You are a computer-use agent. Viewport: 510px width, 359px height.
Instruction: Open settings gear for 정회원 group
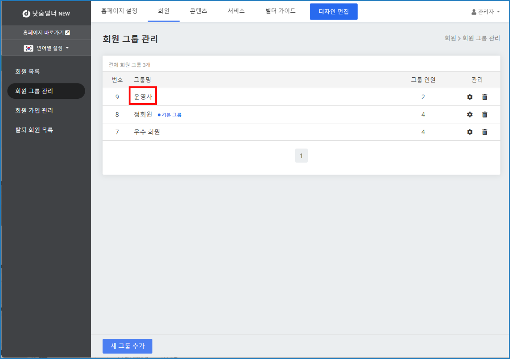(x=469, y=115)
